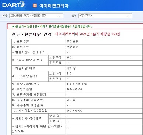
Task: Click the '불참(명)' sub-label
Action: coord(56,121)
